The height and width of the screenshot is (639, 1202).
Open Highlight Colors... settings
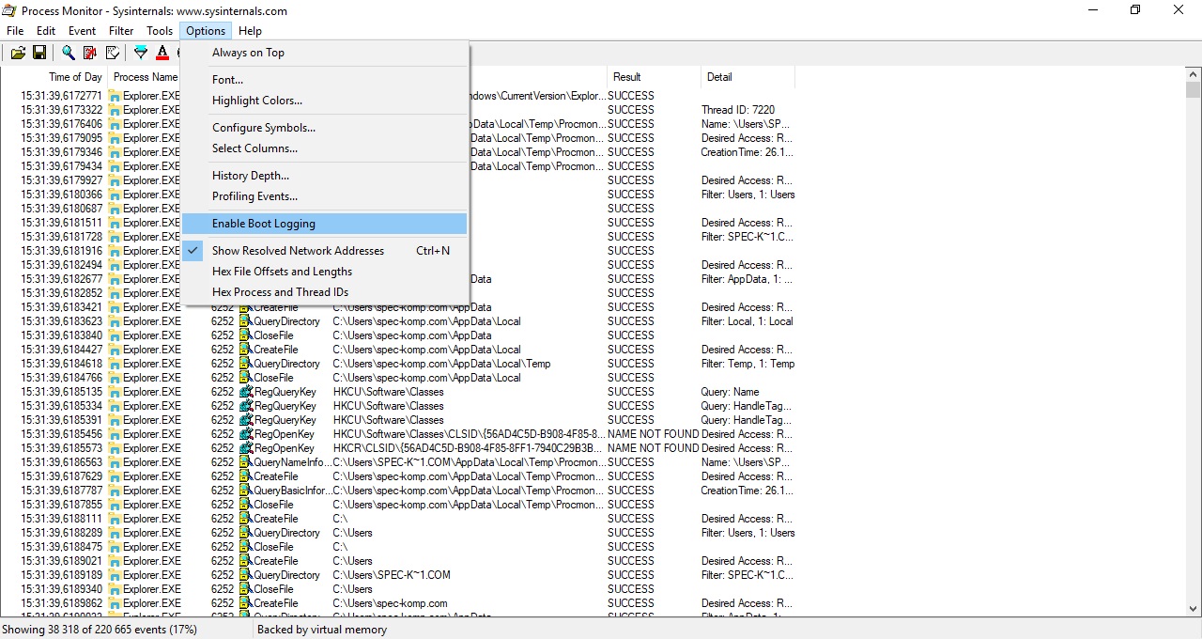click(256, 101)
